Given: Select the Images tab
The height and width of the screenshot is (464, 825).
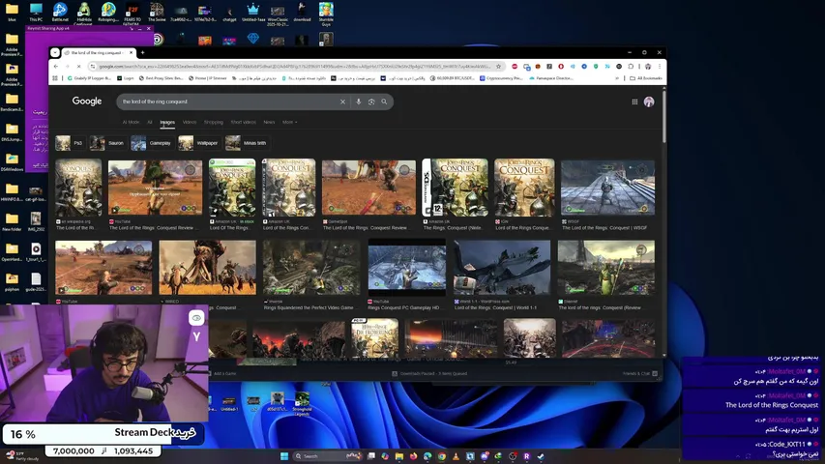Looking at the screenshot, I should (167, 122).
